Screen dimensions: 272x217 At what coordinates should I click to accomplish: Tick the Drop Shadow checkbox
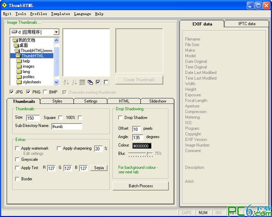pos(120,118)
